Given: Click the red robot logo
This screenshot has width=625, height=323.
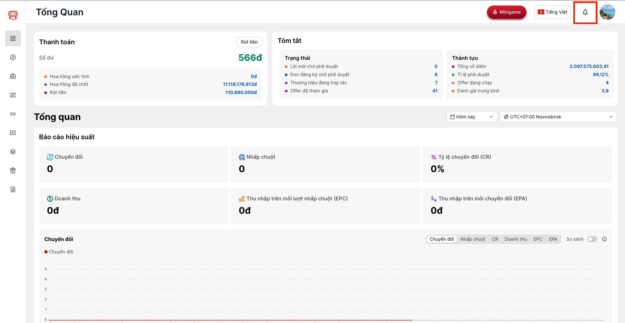Looking at the screenshot, I should pos(13,15).
